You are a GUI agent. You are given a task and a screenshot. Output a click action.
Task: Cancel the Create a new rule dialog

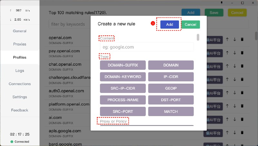point(190,24)
